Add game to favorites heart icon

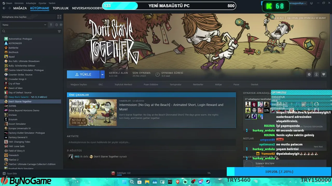pyautogui.click(x=323, y=74)
